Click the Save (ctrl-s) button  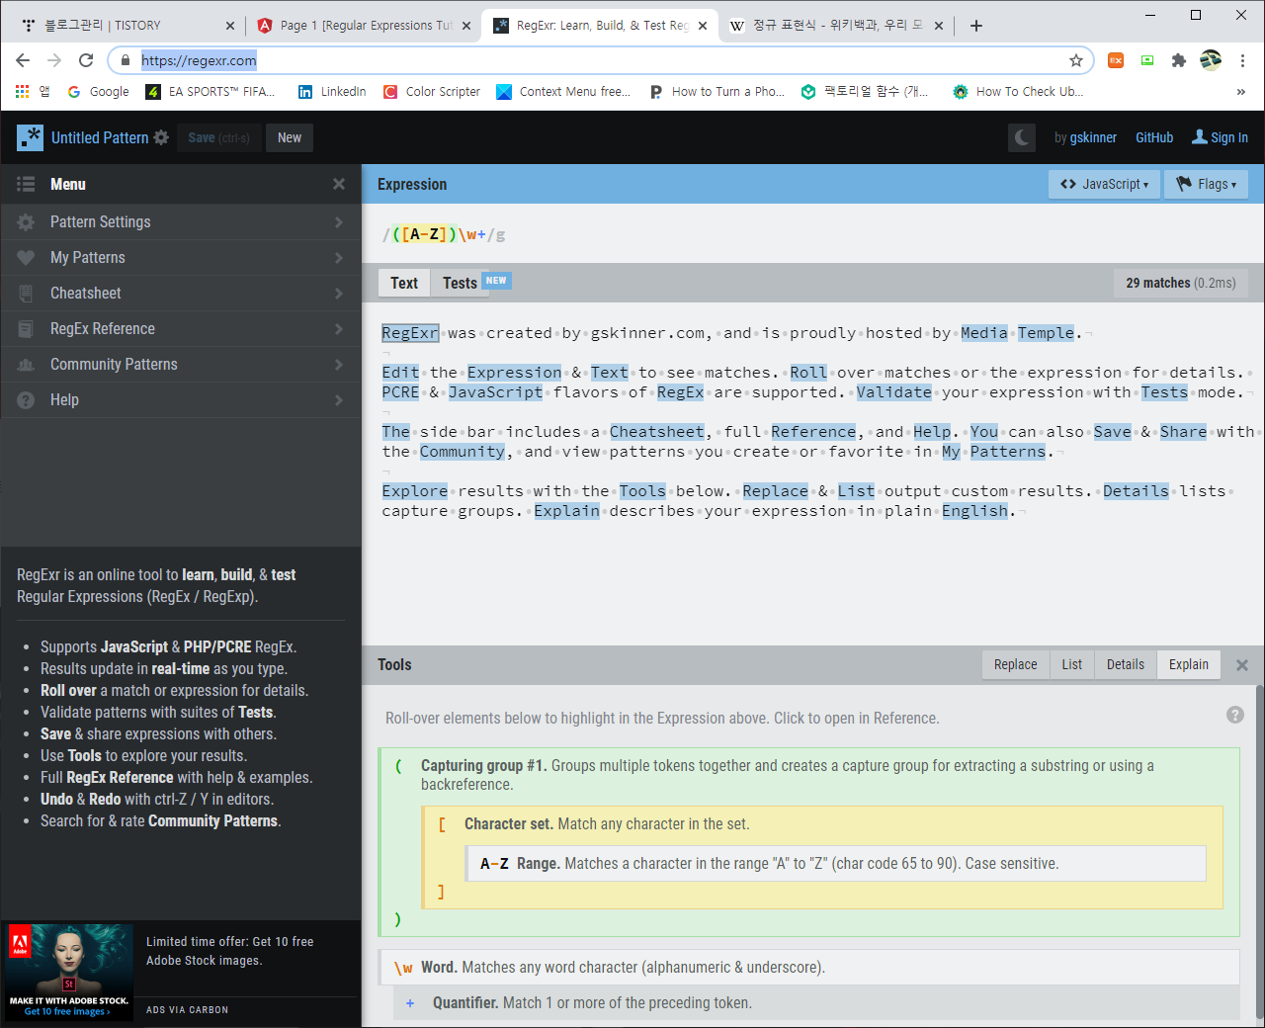click(x=219, y=137)
